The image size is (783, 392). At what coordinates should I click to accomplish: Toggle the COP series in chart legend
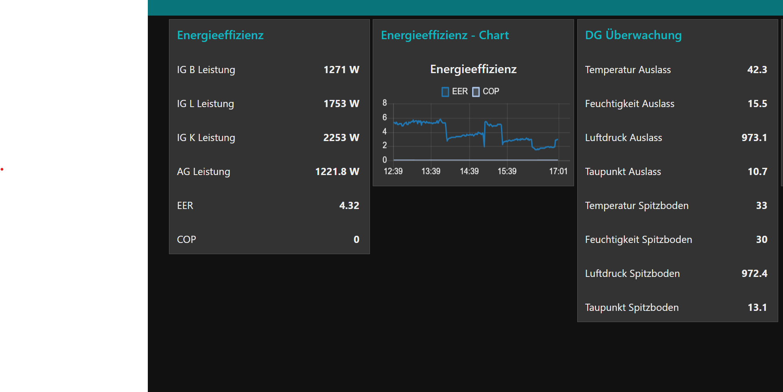pyautogui.click(x=491, y=92)
